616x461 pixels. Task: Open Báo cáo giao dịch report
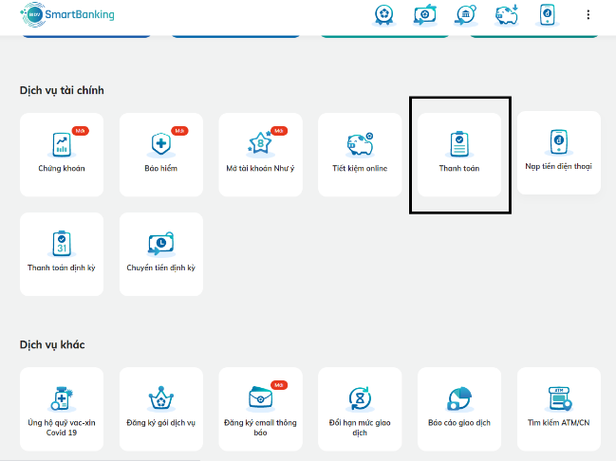pos(459,409)
